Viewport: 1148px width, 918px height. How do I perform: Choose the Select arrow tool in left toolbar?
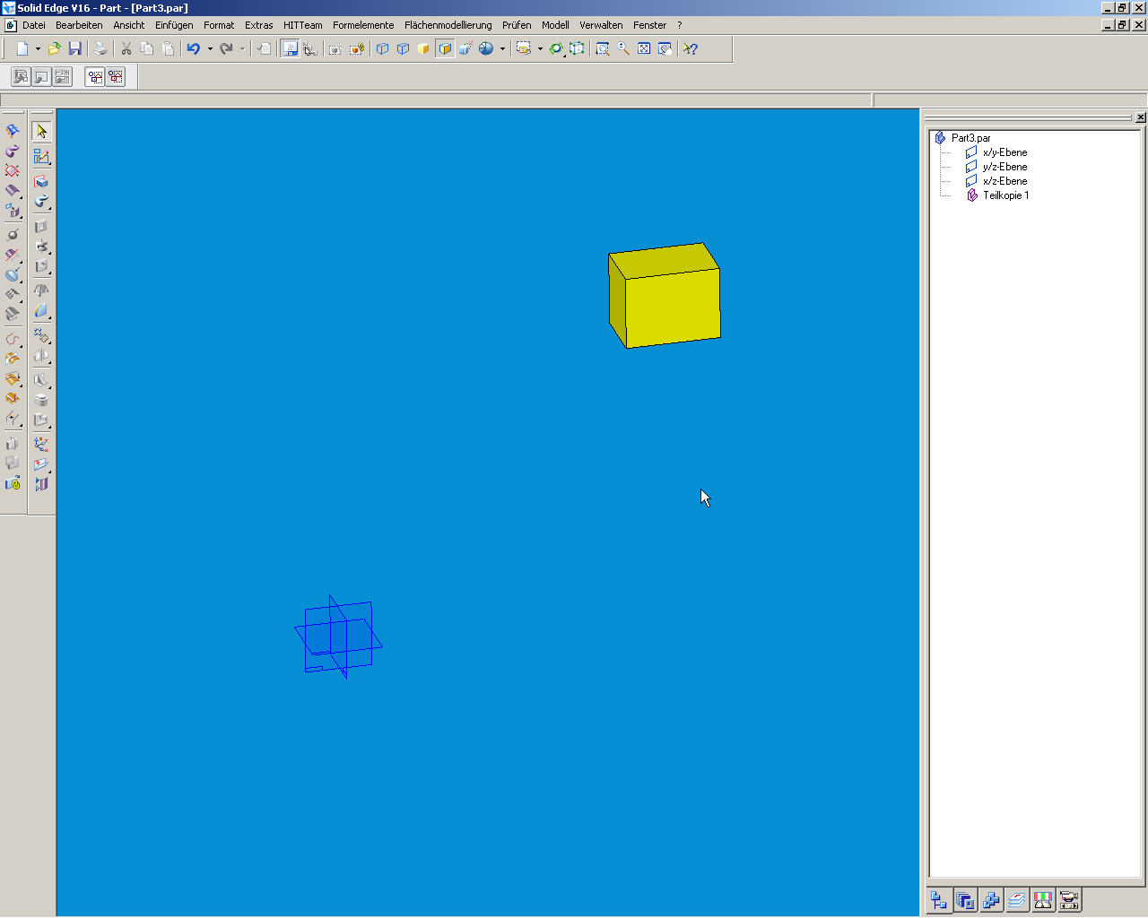click(41, 131)
